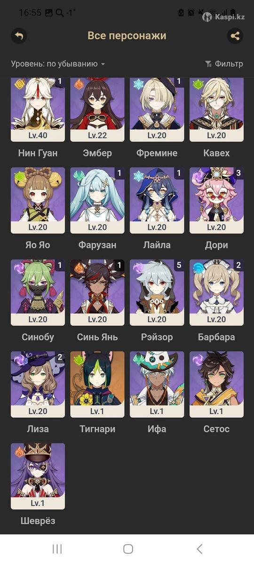
Task: Tap the Android navigation back chevron
Action: pyautogui.click(x=199, y=549)
